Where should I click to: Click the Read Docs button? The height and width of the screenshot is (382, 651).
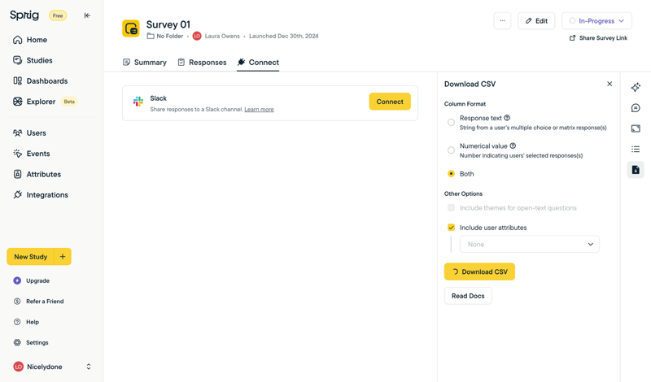click(x=468, y=296)
